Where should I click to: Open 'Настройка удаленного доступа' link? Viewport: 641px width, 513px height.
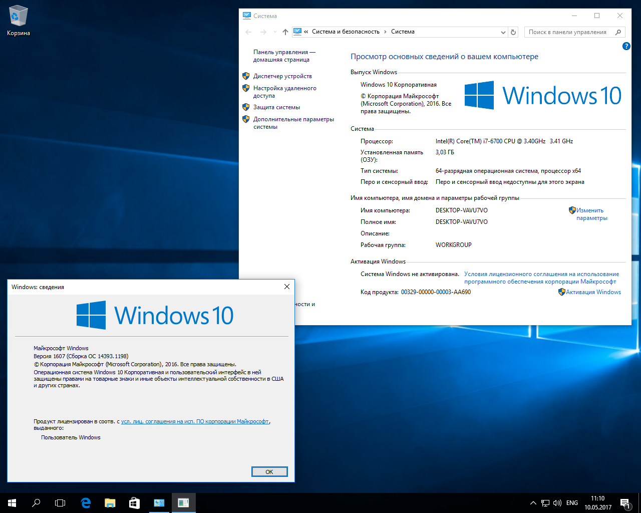[284, 92]
